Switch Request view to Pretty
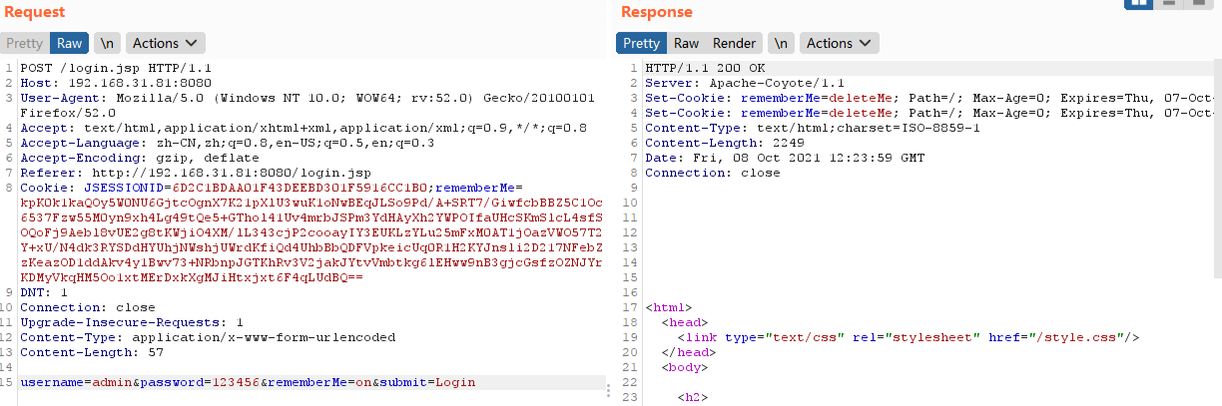The image size is (1222, 406). (x=24, y=43)
